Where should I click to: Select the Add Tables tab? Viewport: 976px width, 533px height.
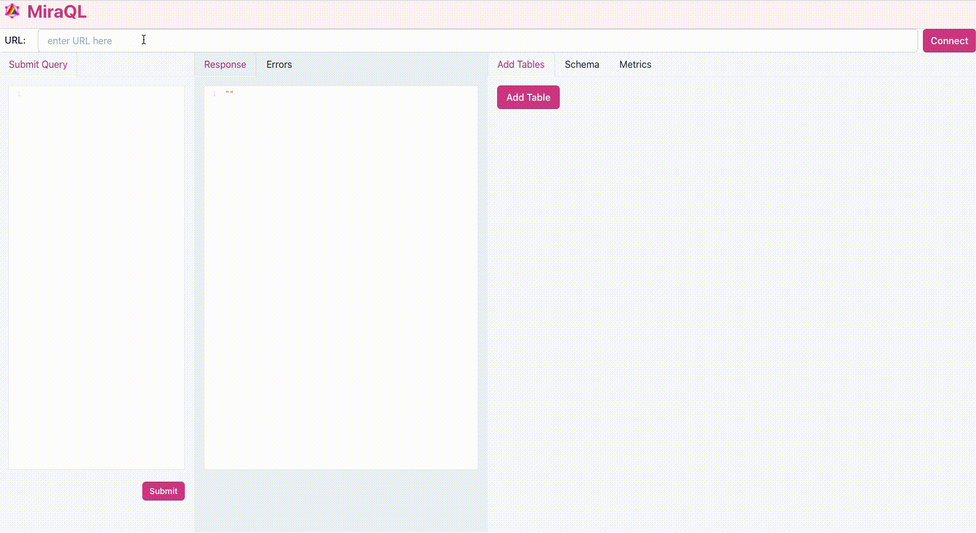click(x=521, y=64)
